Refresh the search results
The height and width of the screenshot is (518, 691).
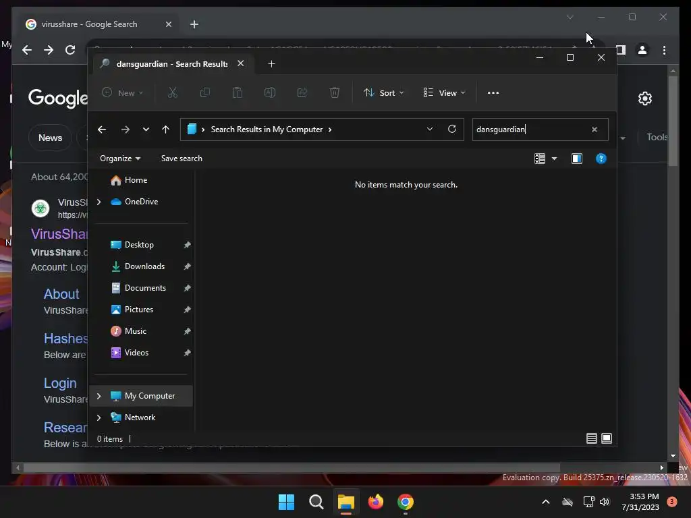(451, 129)
